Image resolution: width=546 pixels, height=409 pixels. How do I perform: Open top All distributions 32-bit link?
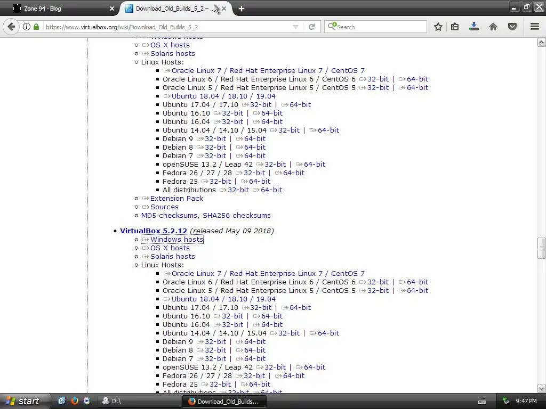235,190
